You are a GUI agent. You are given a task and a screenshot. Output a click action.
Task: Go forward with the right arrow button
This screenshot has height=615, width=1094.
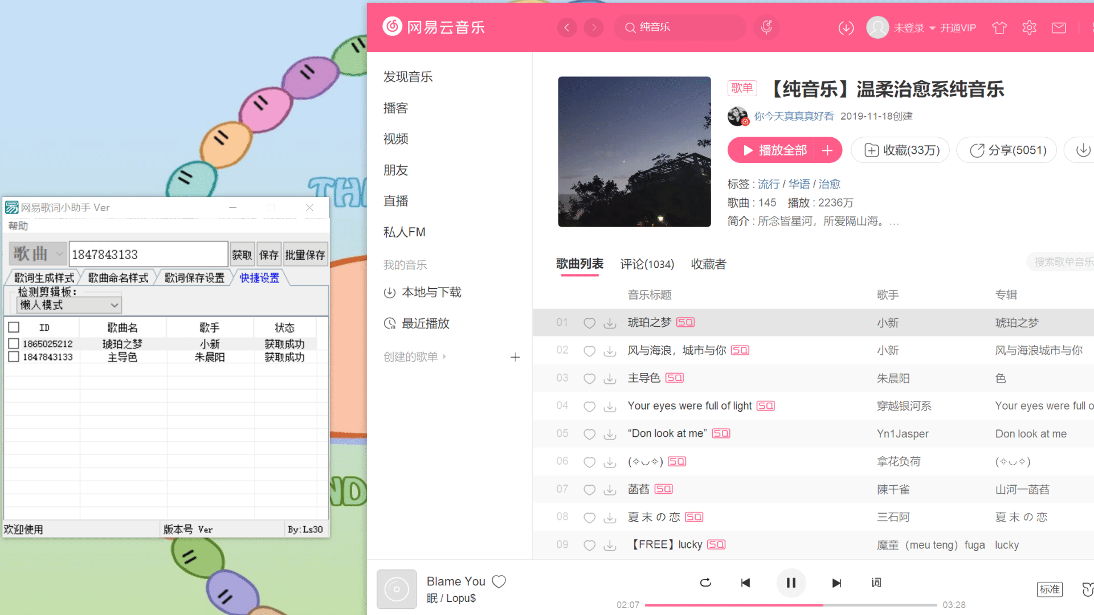click(x=594, y=27)
